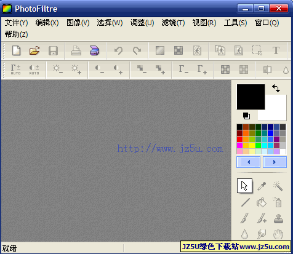Open the 调整(U) menu
Image resolution: width=293 pixels, height=254 pixels.
click(142, 23)
